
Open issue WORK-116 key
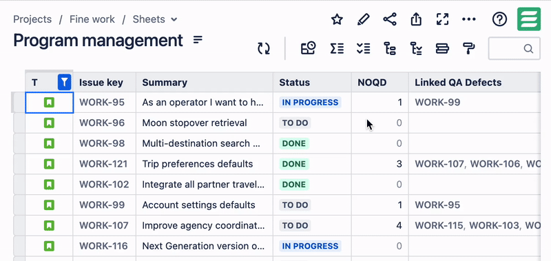pos(103,246)
